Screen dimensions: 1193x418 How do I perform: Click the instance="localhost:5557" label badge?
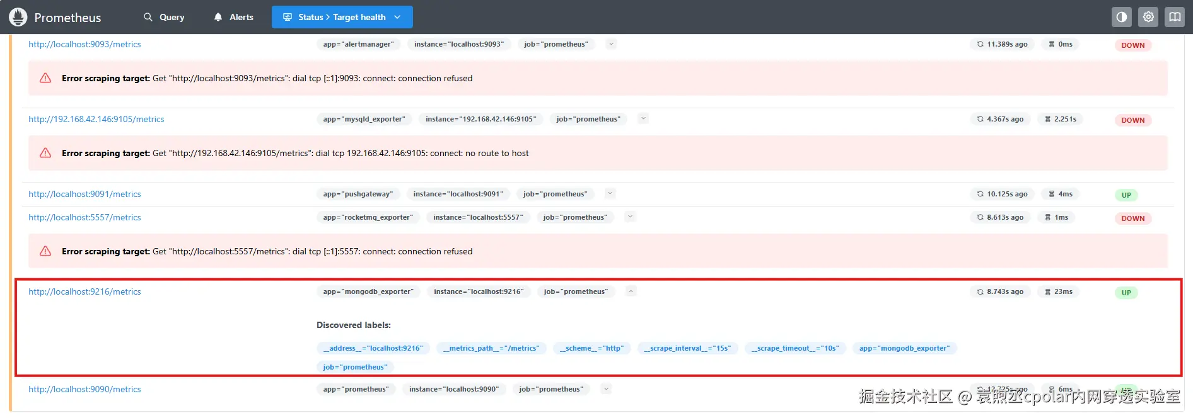click(478, 217)
